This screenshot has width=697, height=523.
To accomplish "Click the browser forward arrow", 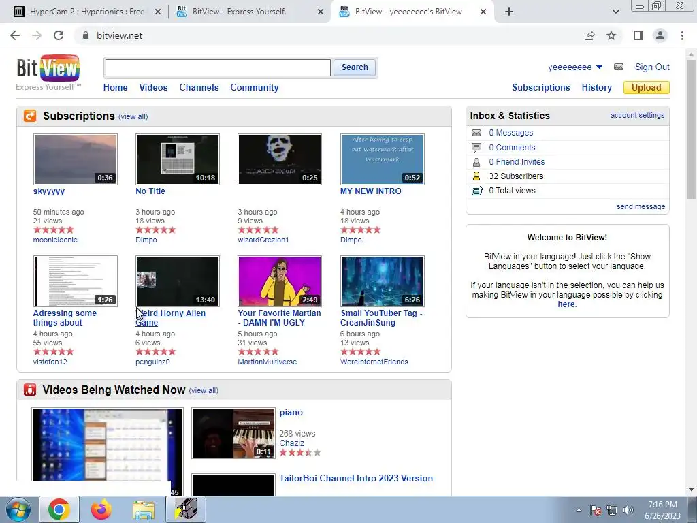I will pyautogui.click(x=37, y=35).
